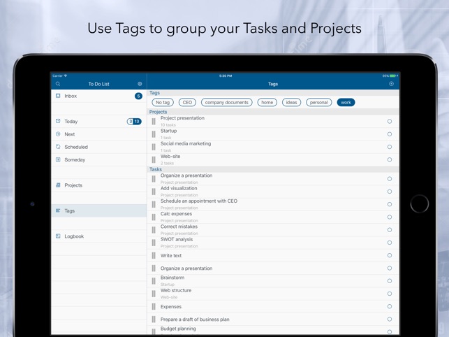Open the settings gear in To Do List header
The width and height of the screenshot is (449, 337).
(140, 84)
